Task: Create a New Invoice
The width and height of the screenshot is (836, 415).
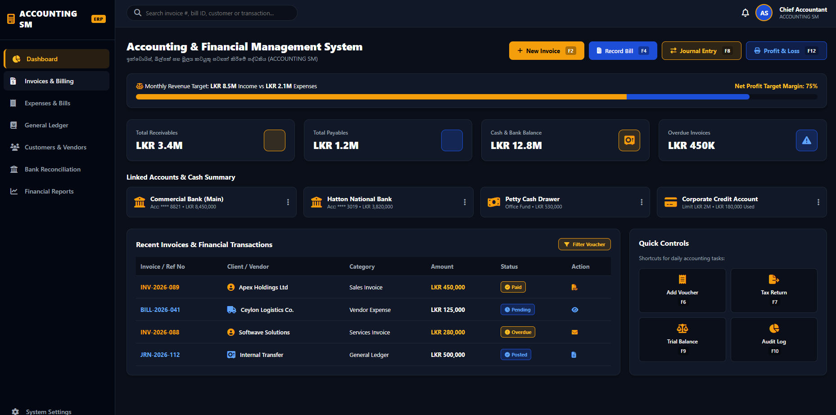Action: point(547,50)
